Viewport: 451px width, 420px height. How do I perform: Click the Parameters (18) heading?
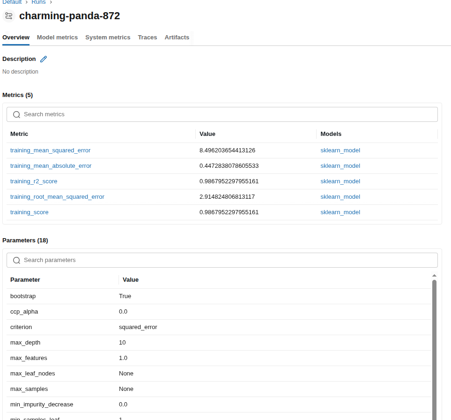(25, 240)
